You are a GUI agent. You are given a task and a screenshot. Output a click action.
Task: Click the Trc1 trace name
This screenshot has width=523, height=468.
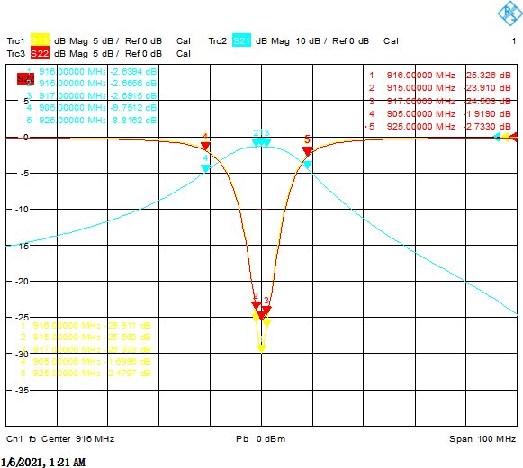[x=15, y=41]
